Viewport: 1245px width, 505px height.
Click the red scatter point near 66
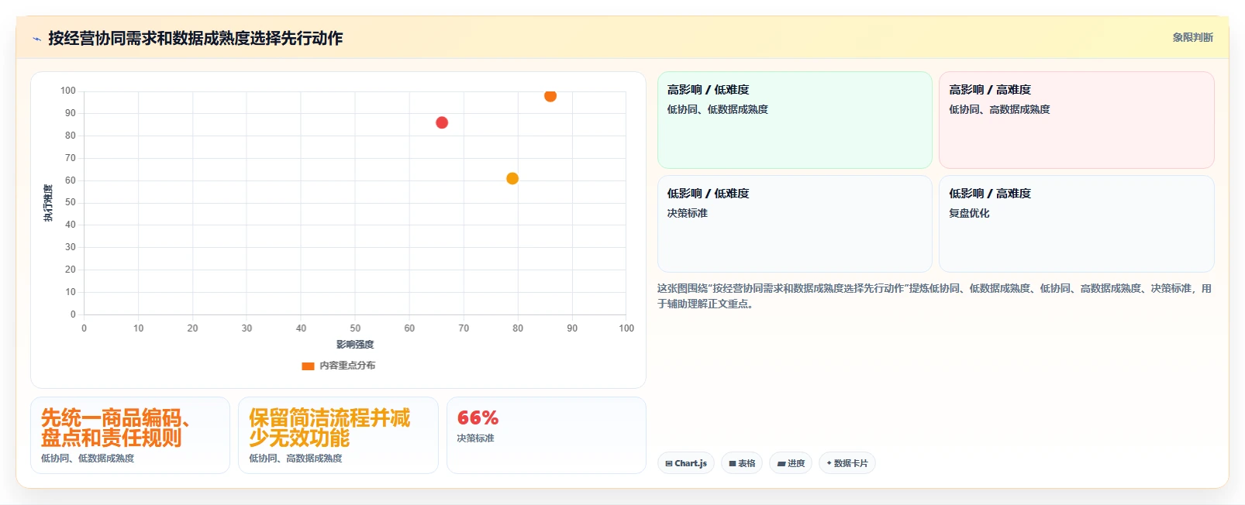442,122
